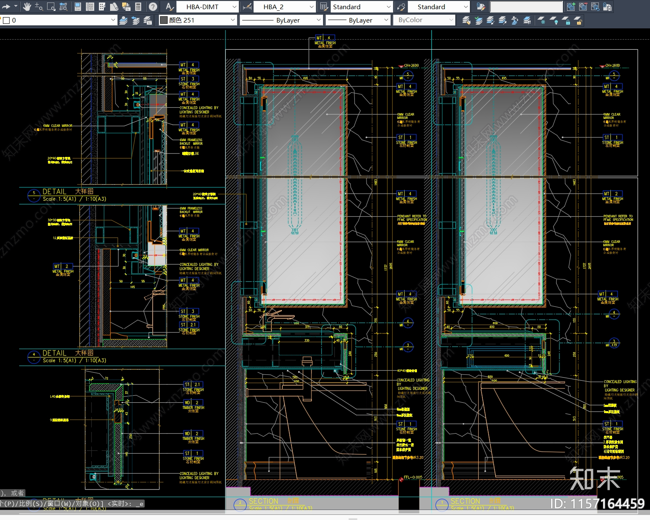Viewport: 650px width, 520px height.
Task: Open the Dimension Style manager icon
Action: pyautogui.click(x=247, y=7)
